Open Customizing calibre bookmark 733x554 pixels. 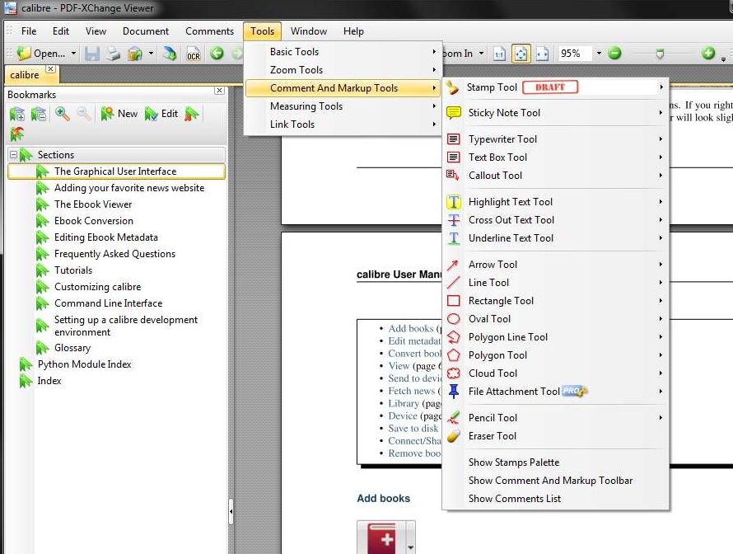coord(97,287)
